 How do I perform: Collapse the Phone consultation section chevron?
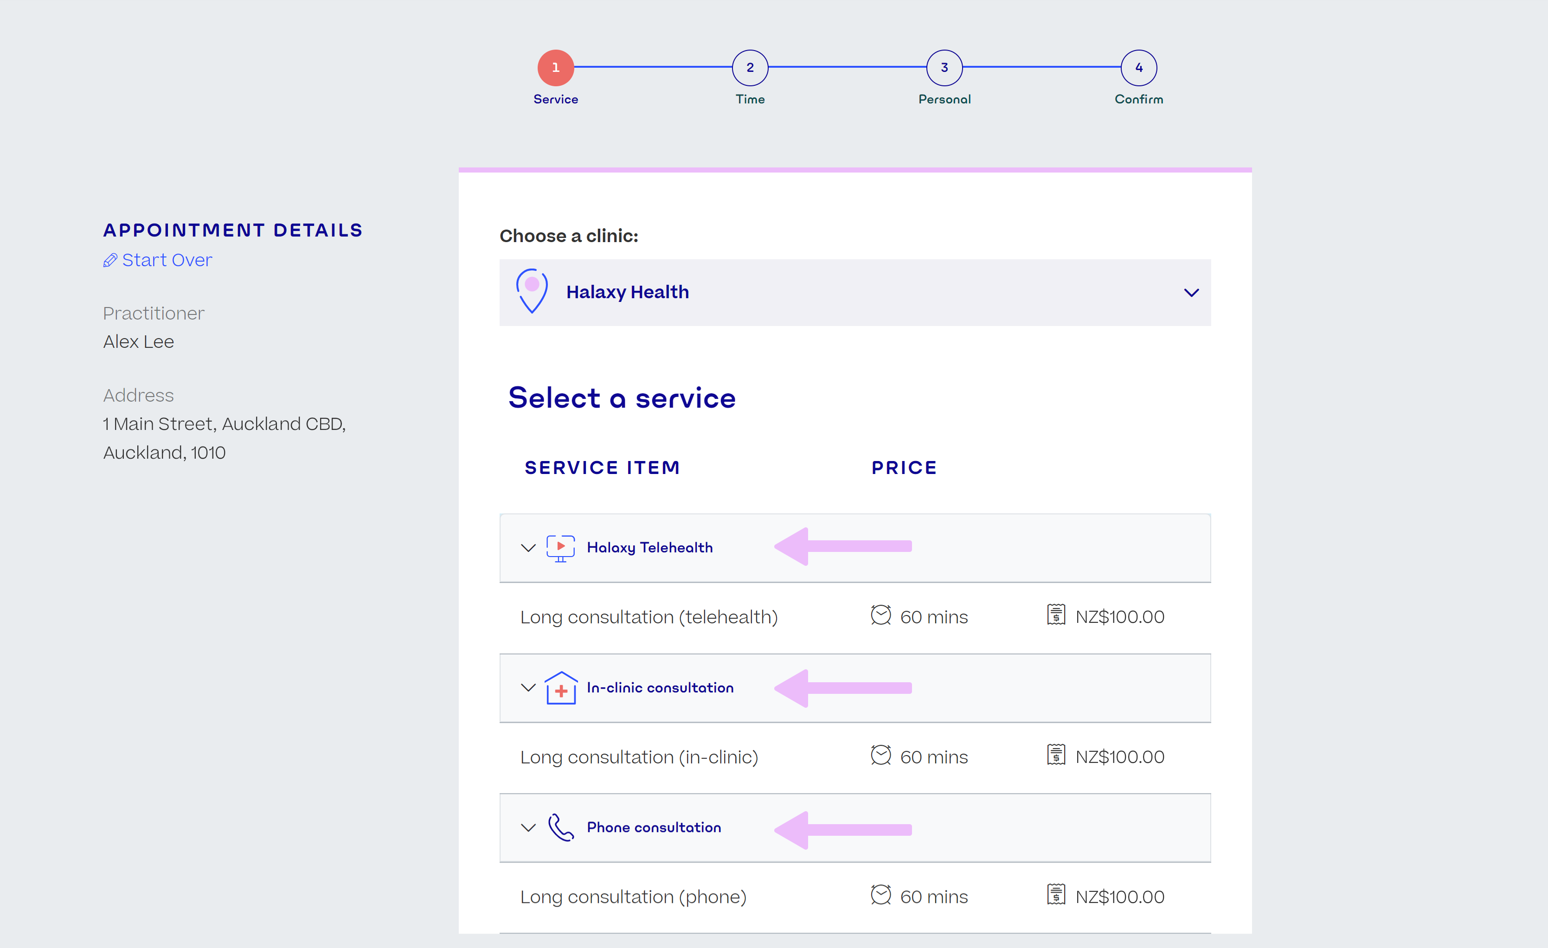click(528, 828)
